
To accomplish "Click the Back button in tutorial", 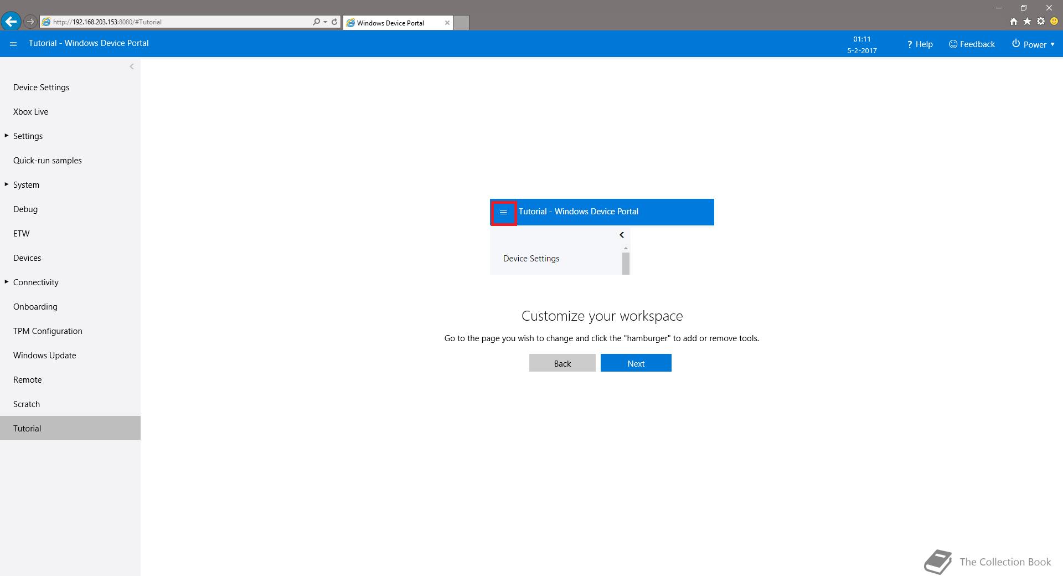I will click(562, 363).
